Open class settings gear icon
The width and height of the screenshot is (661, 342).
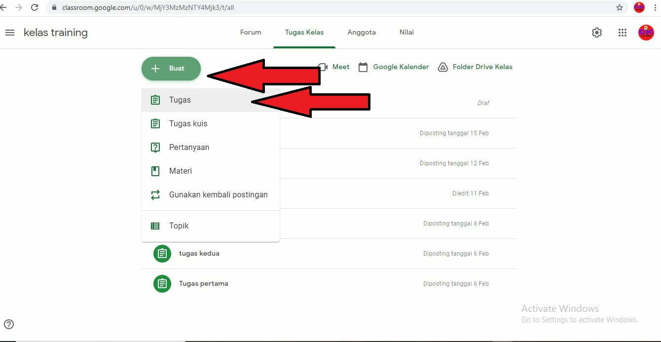(x=596, y=33)
